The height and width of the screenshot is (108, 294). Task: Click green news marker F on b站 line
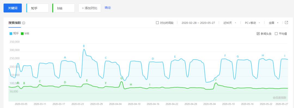click(x=106, y=83)
